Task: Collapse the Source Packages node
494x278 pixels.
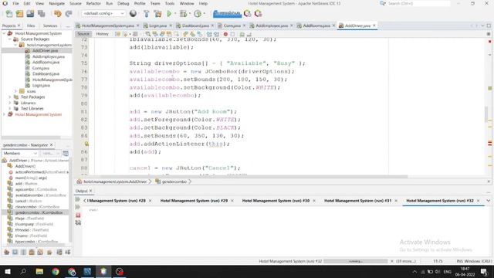Action: 10,39
